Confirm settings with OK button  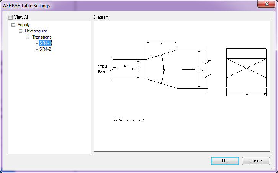click(225, 161)
